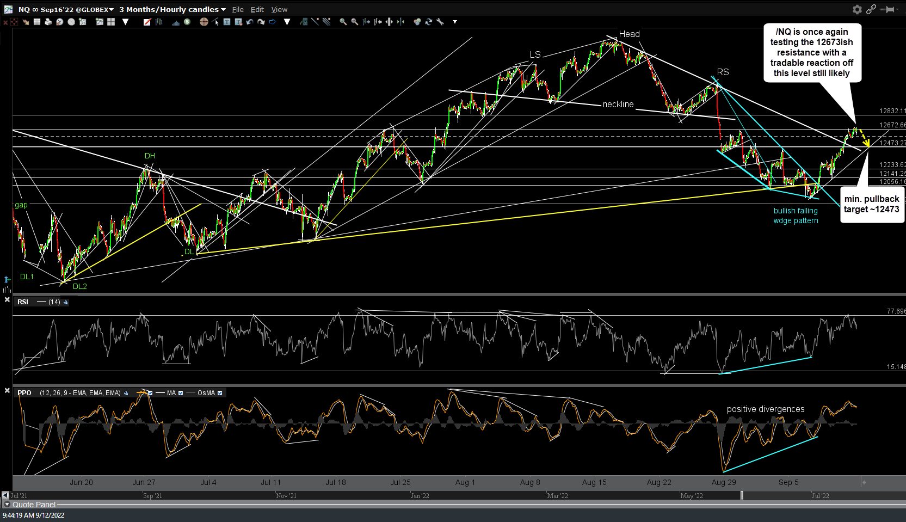Open chart settings with the wrench icon

point(440,22)
